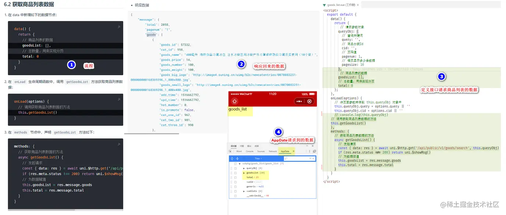Expand the vueSlots node

244,192
